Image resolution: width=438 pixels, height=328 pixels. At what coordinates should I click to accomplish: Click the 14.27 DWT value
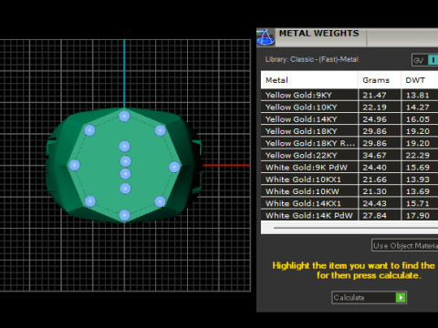418,108
